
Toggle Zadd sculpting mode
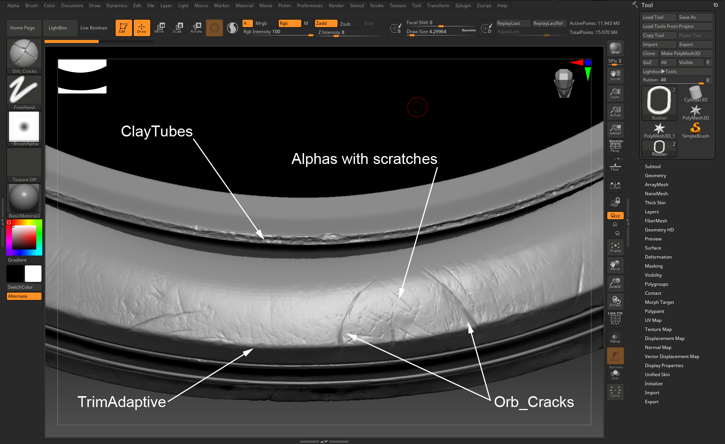coord(325,23)
